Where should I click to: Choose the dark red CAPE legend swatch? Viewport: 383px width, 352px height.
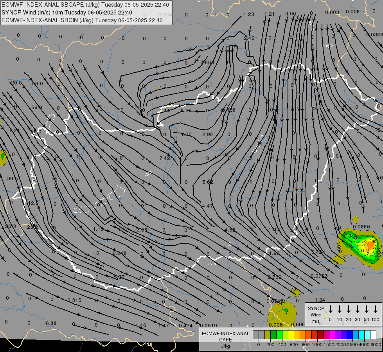tap(320, 334)
